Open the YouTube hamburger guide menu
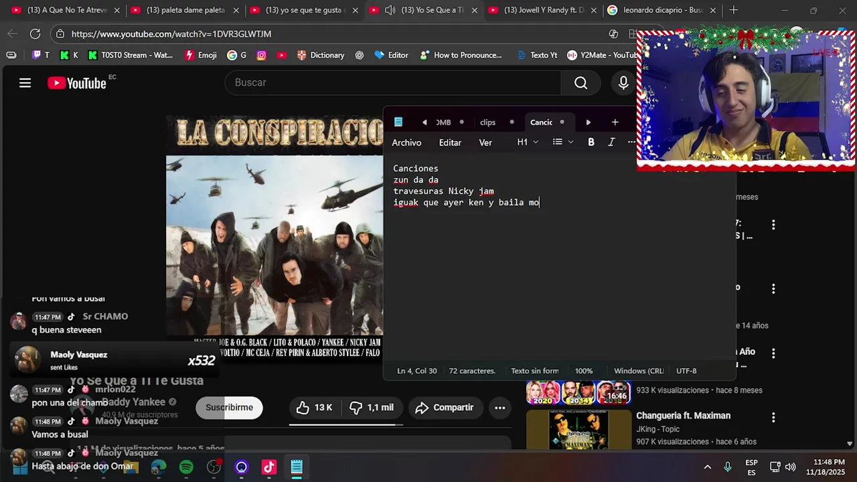 pyautogui.click(x=25, y=83)
